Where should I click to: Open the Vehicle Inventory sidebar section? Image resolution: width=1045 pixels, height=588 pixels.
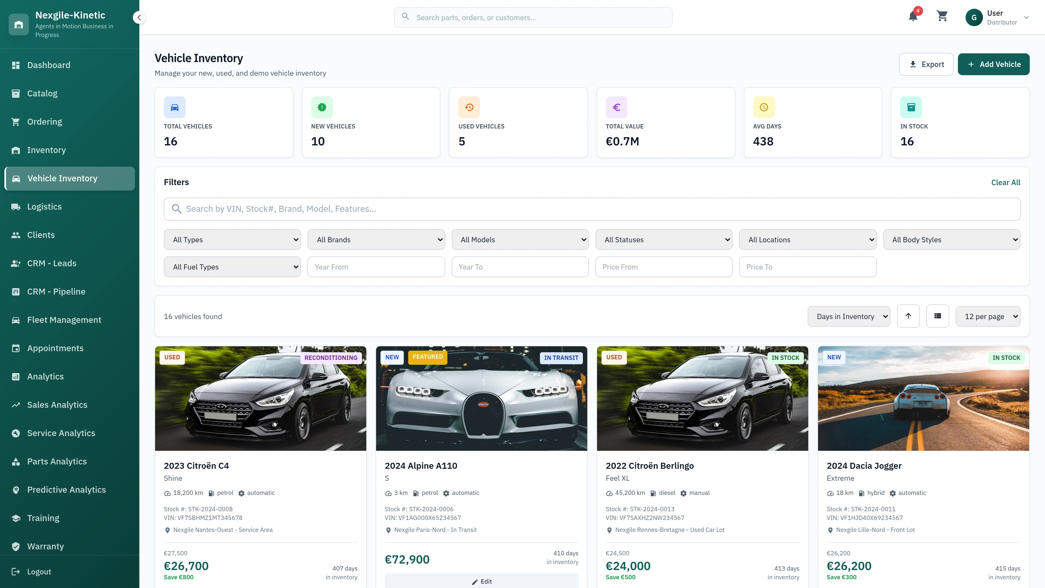coord(62,178)
